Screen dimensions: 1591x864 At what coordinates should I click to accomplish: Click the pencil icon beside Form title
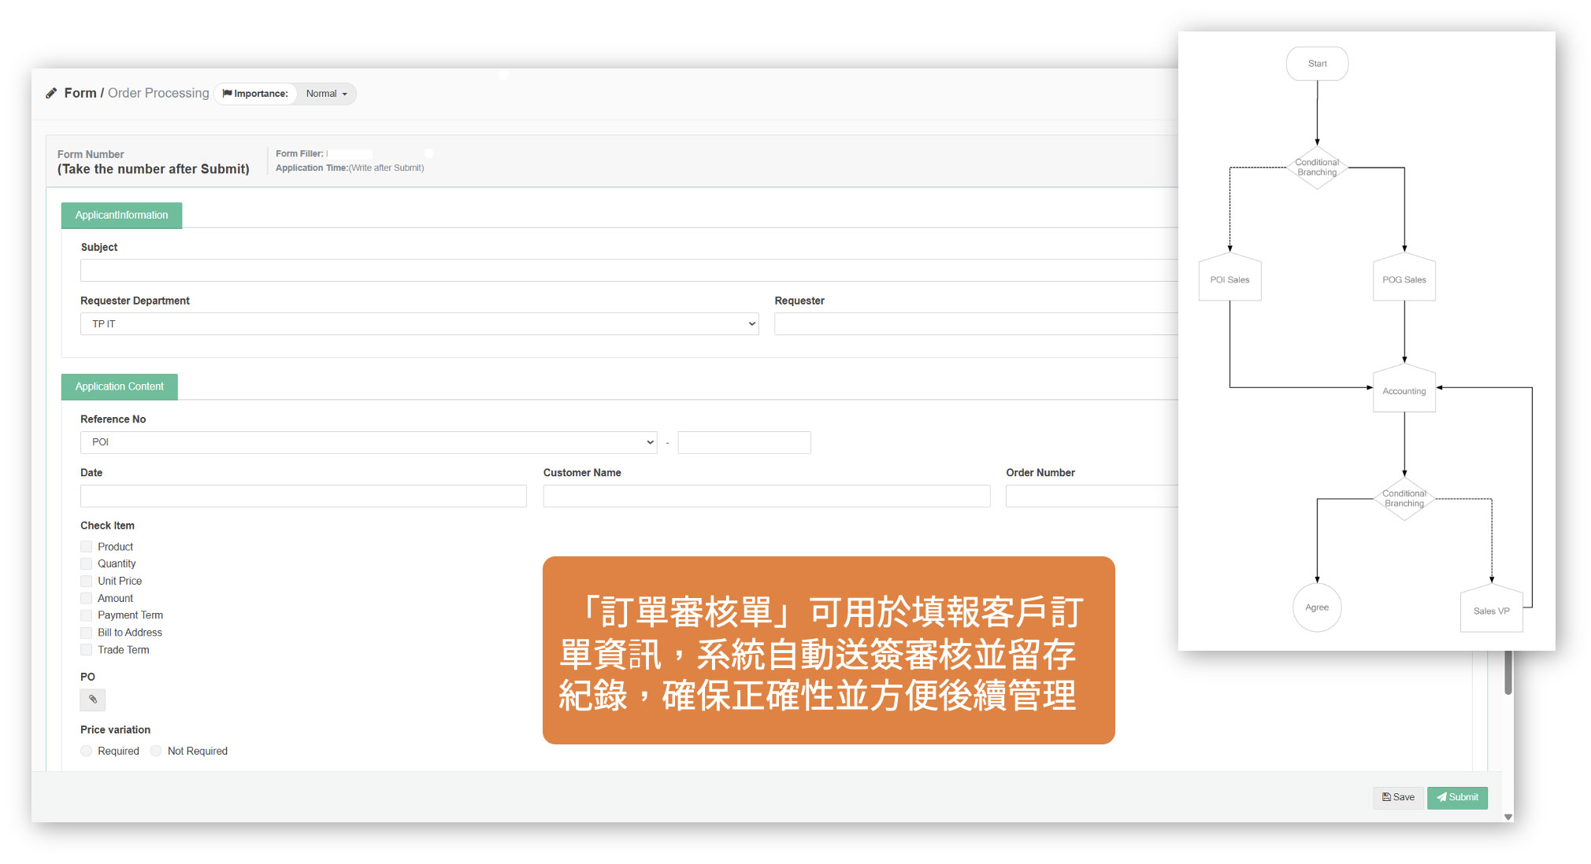tap(51, 93)
